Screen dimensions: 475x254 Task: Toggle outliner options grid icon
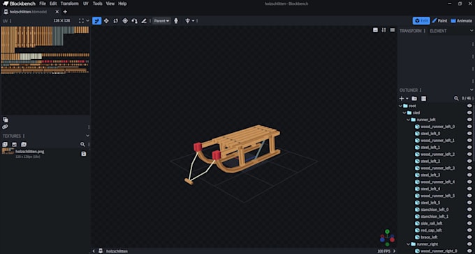(423, 99)
